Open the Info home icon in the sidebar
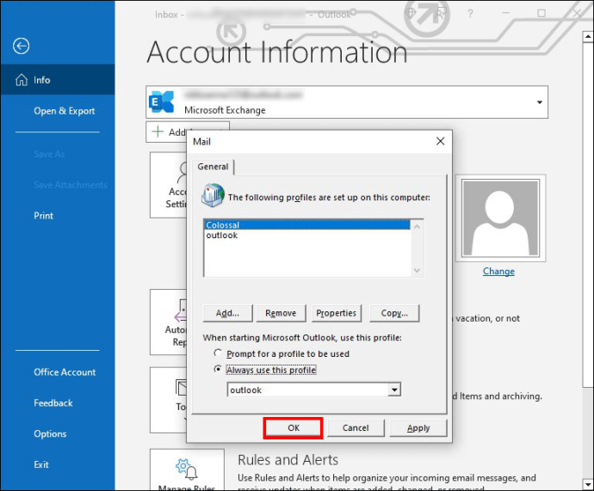The image size is (594, 491). coord(22,80)
